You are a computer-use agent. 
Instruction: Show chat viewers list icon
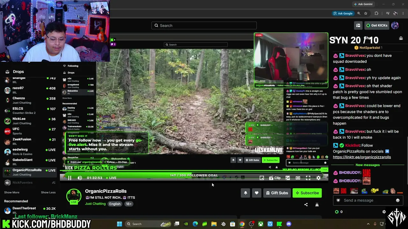click(401, 38)
